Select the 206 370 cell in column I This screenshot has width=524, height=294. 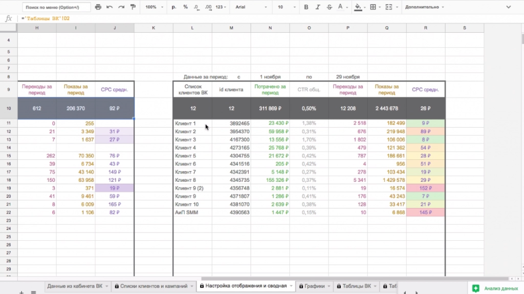[x=76, y=109]
